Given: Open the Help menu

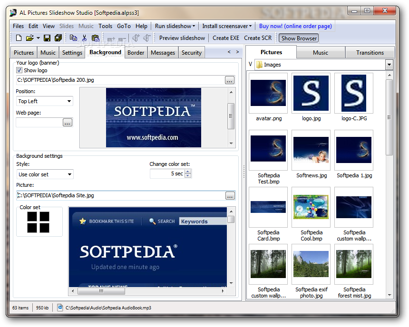Looking at the screenshot, I should [x=141, y=26].
